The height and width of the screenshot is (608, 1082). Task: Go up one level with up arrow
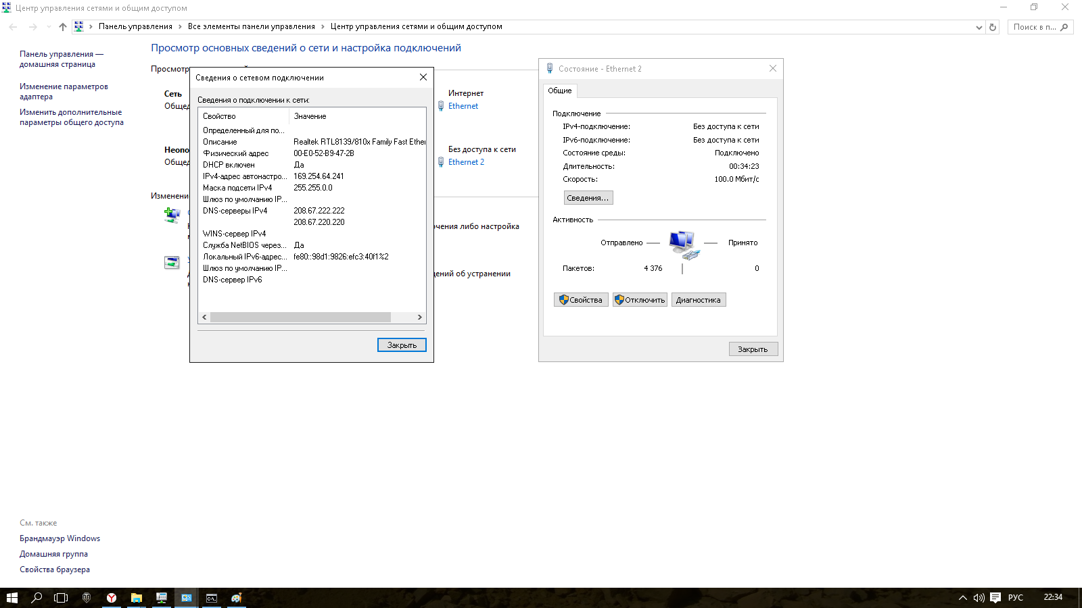tap(63, 27)
